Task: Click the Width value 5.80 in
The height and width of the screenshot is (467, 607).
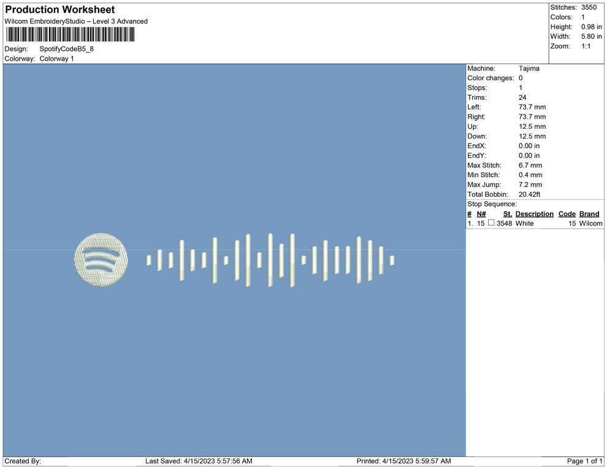Action: pyautogui.click(x=592, y=36)
